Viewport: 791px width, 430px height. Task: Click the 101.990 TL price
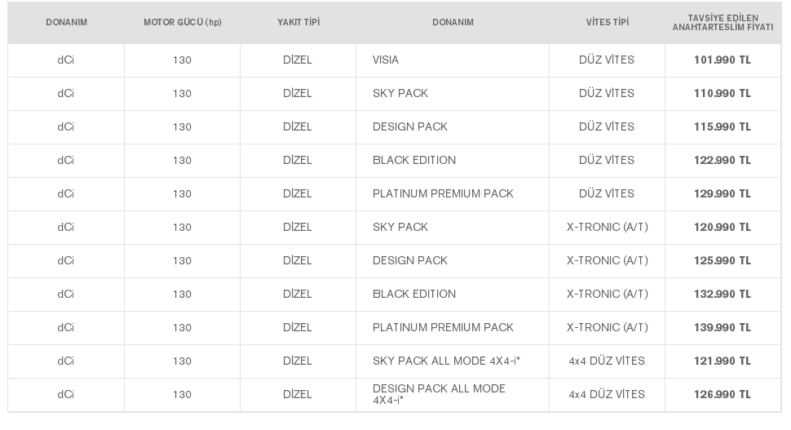[723, 60]
